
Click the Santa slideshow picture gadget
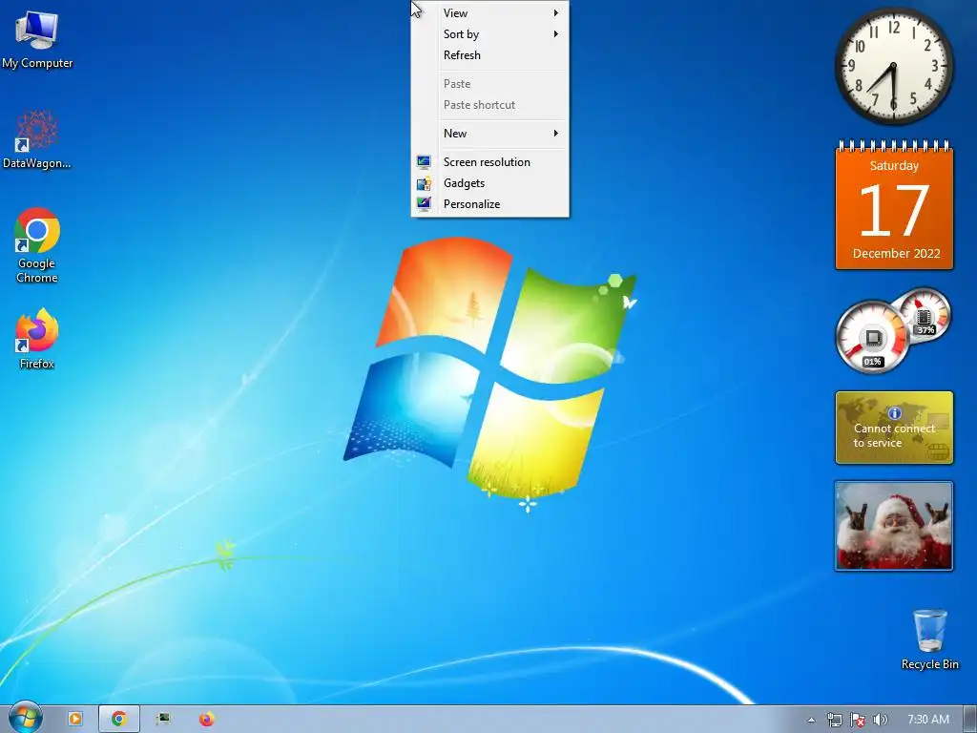point(894,526)
